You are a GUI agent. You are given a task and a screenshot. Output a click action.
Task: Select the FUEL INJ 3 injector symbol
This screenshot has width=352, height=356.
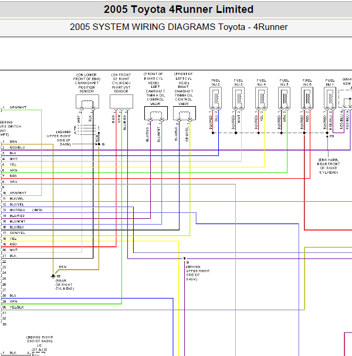pos(238,98)
